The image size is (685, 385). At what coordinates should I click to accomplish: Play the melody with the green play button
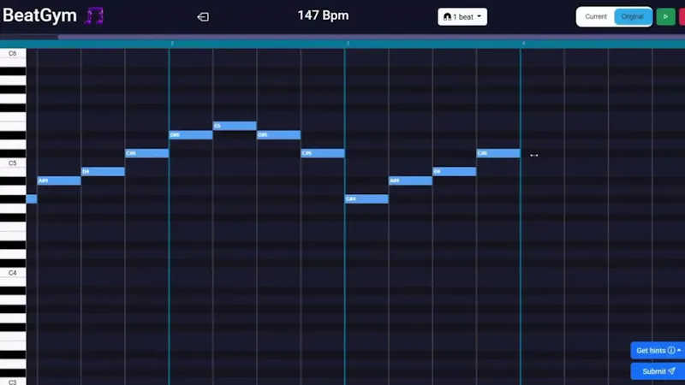click(x=665, y=16)
